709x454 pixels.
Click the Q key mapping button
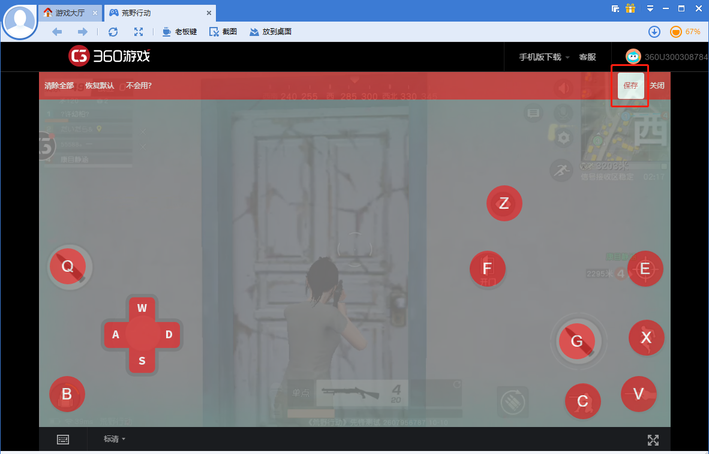coord(67,266)
